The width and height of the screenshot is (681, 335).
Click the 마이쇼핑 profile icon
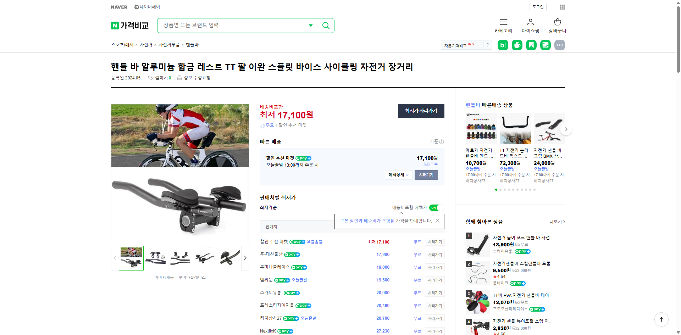coord(530,22)
